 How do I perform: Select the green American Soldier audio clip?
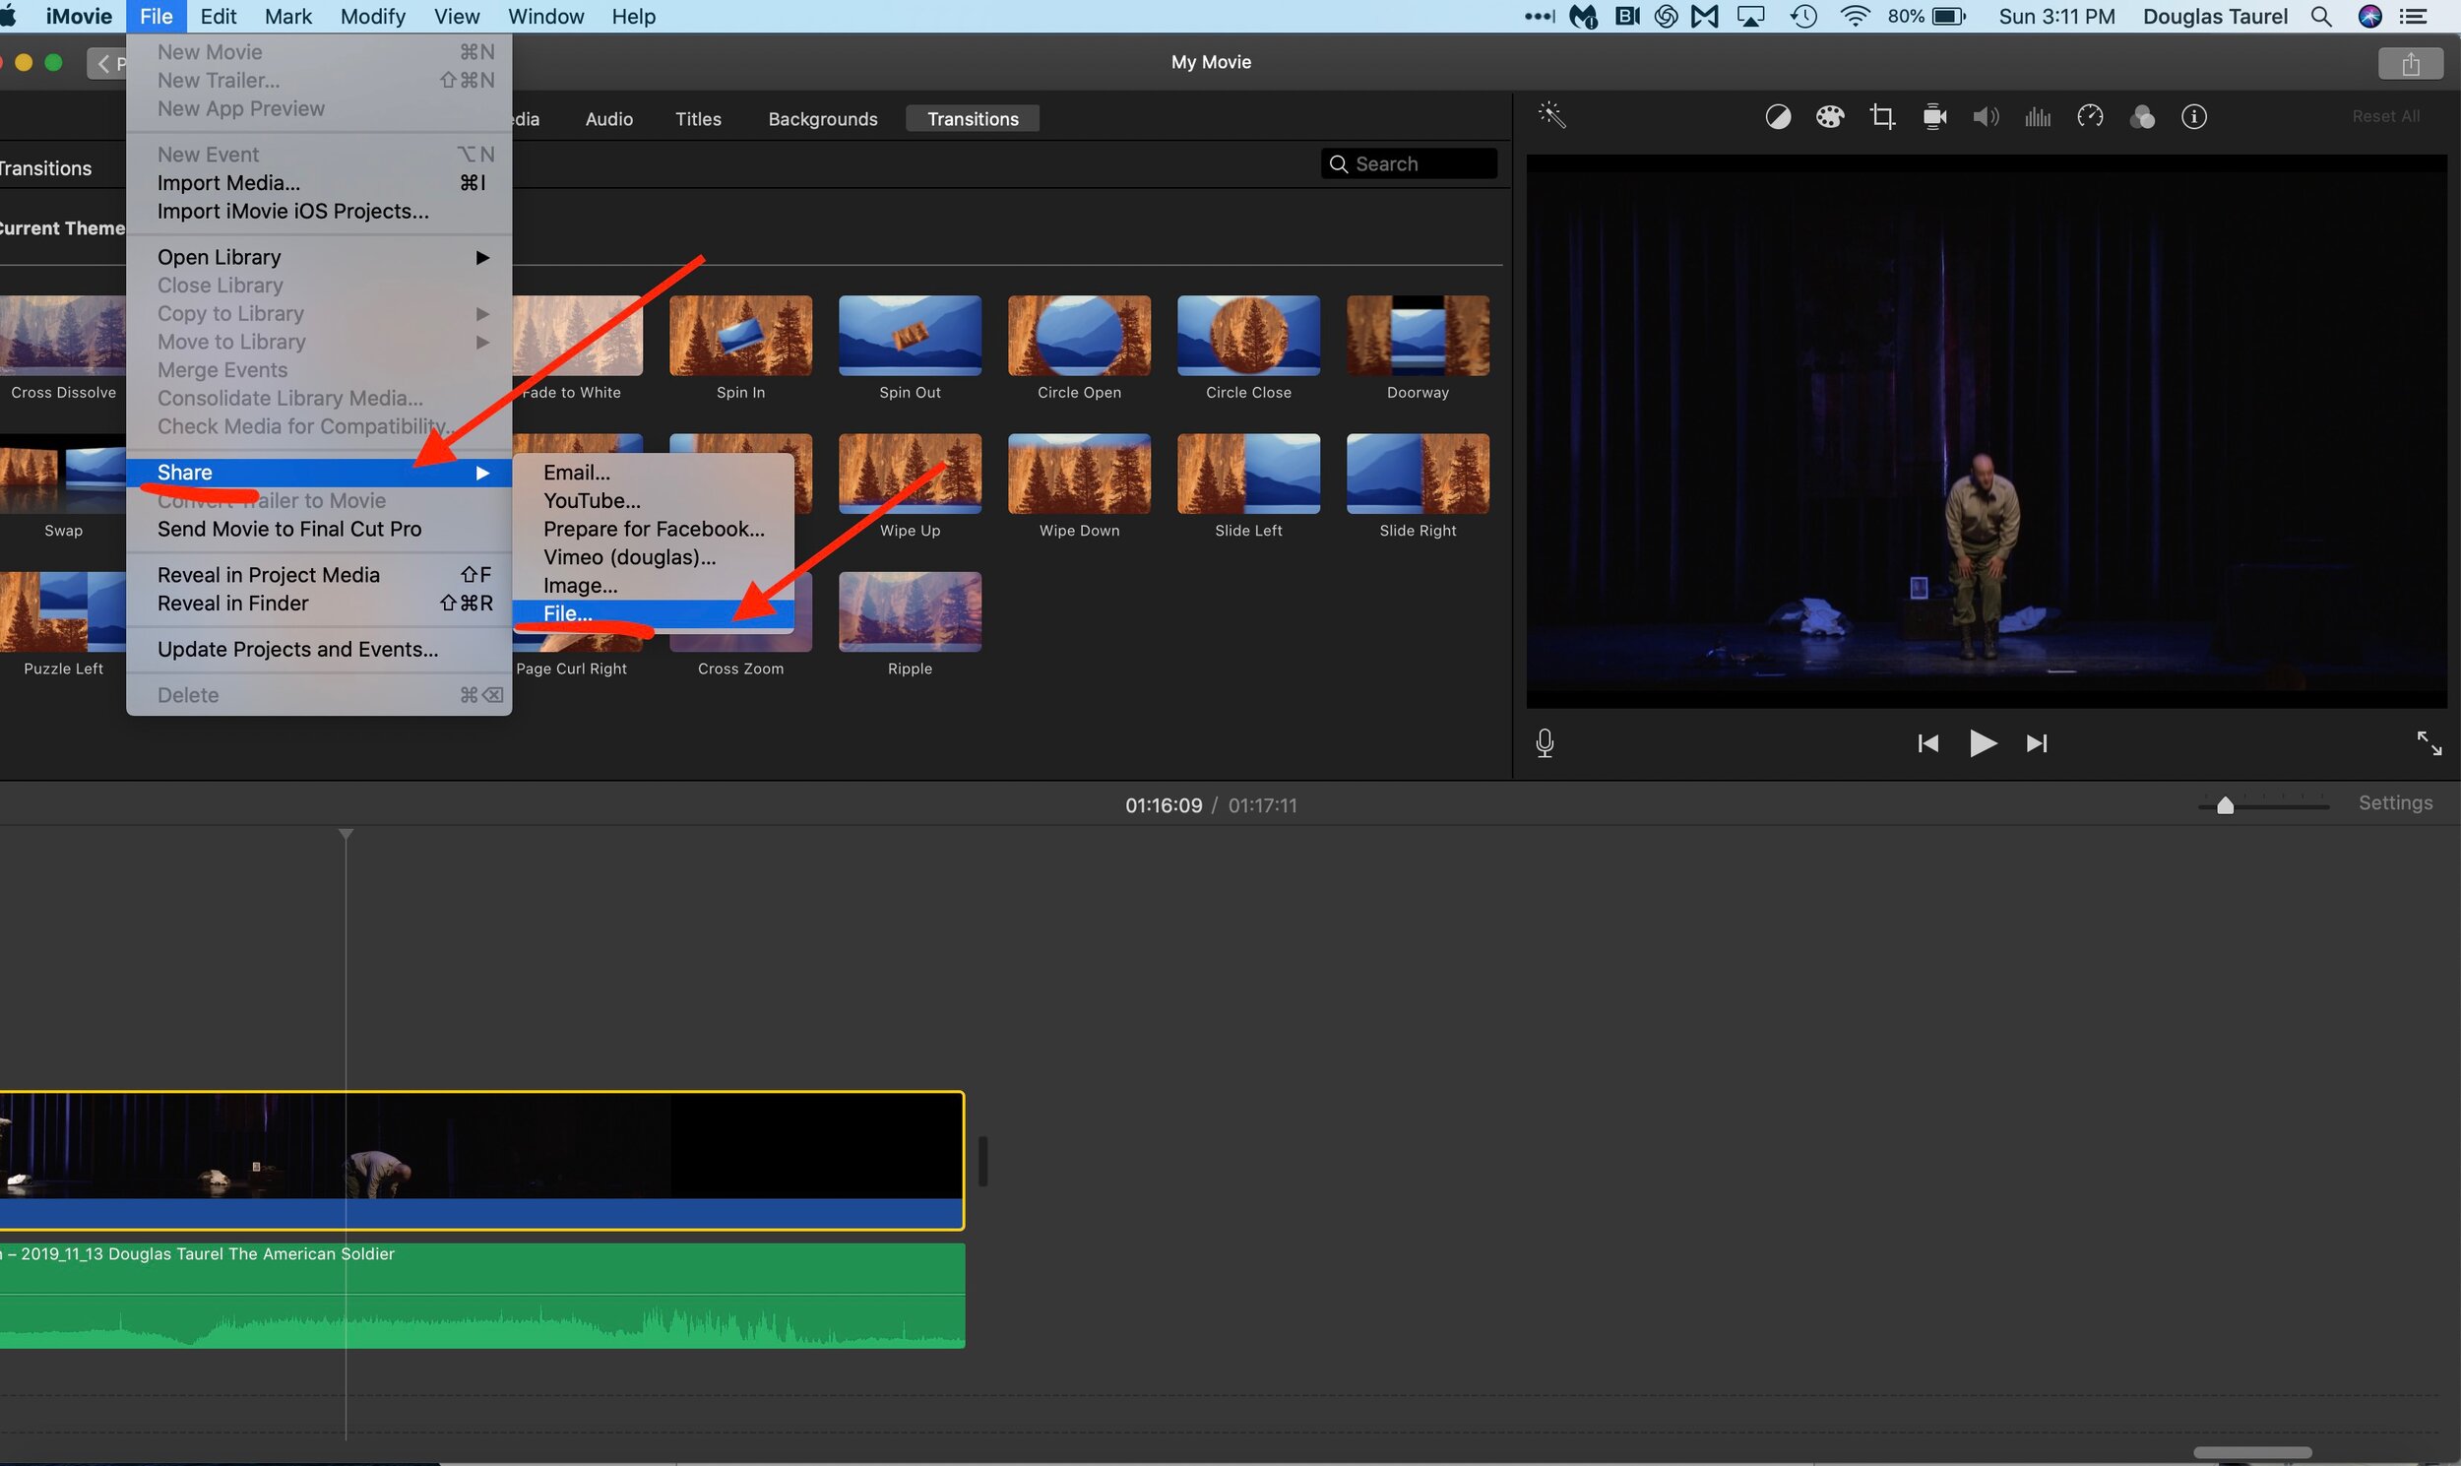pyautogui.click(x=481, y=1295)
